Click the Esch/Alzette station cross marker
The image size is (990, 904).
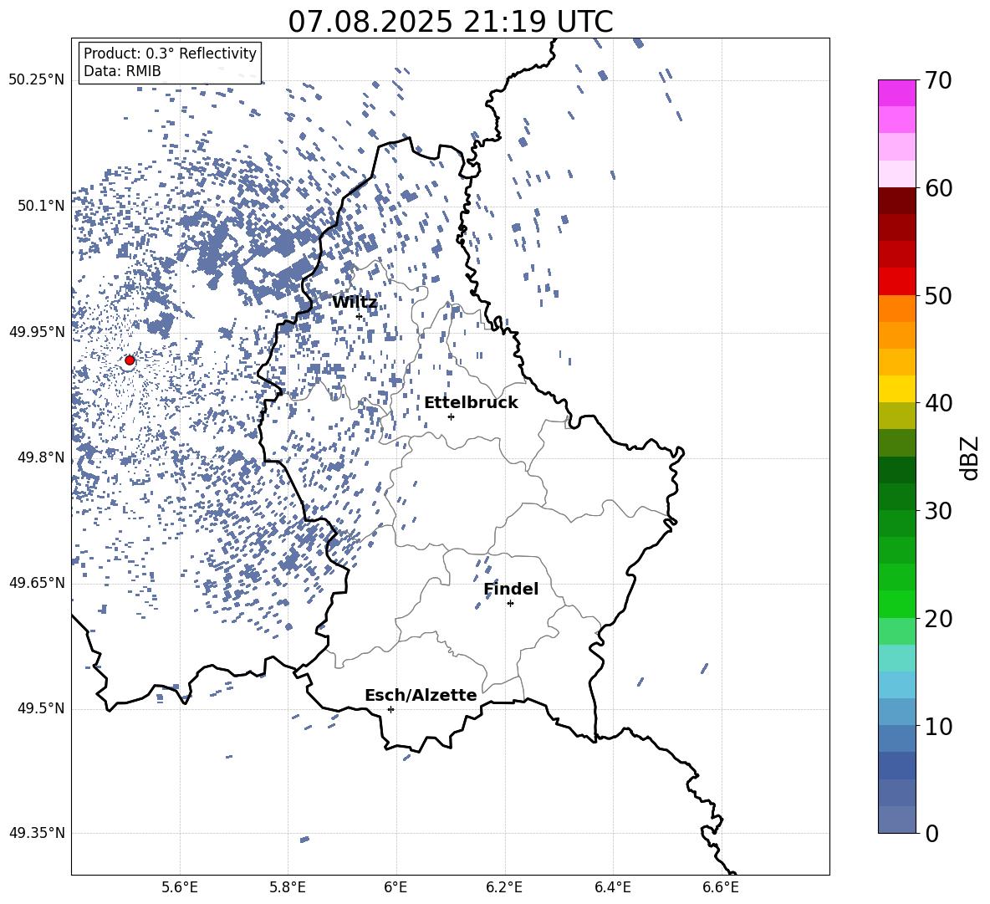(390, 709)
